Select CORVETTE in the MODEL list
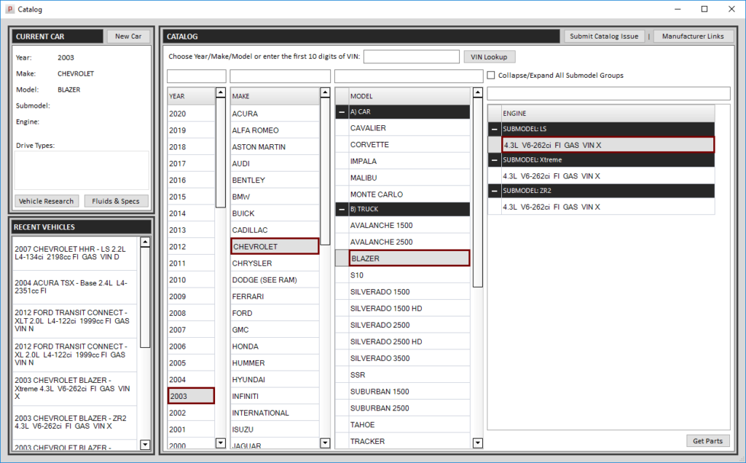Viewport: 746px width, 463px height. 409,145
